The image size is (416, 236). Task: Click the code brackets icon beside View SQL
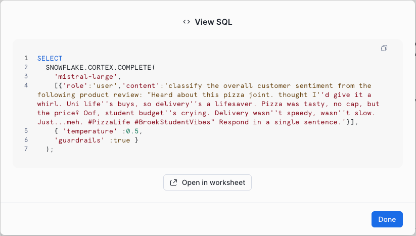tap(187, 22)
